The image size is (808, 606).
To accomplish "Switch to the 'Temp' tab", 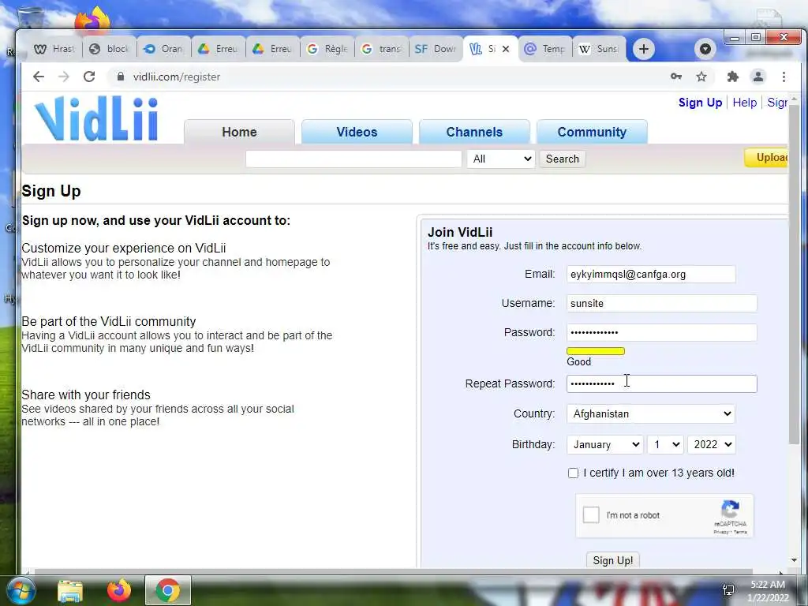I will tap(545, 49).
